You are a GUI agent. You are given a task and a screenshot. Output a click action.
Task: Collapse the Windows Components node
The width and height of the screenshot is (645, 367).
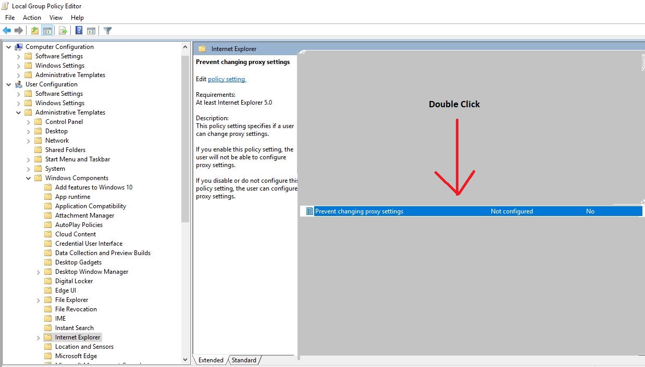[x=29, y=178]
